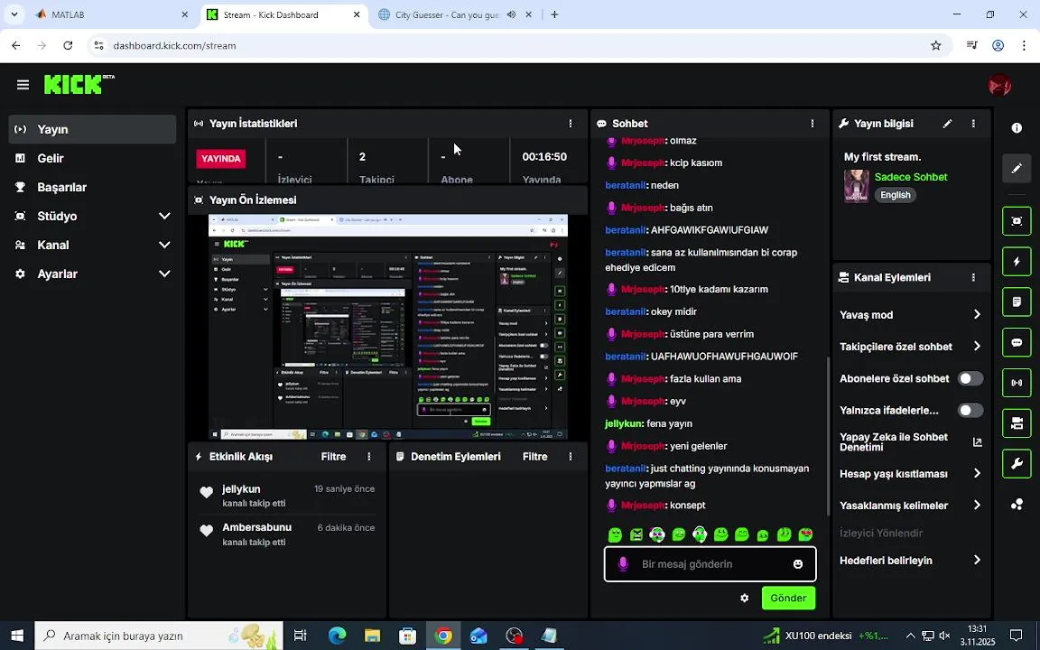This screenshot has width=1040, height=650.
Task: Open Sohbet panel three-dot options
Action: pyautogui.click(x=812, y=124)
